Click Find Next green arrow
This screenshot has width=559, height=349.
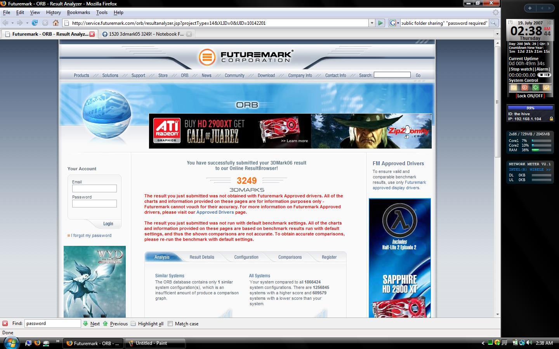coord(85,323)
